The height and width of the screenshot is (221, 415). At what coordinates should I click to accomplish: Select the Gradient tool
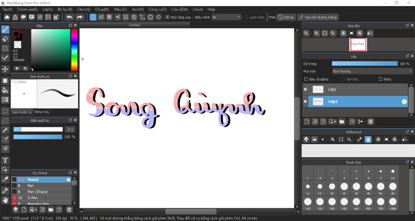[x=5, y=100]
